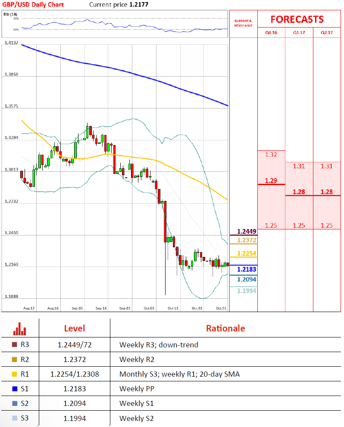Click the 'Weekly R3; down-trend' rationale
Viewport: 344px width, 427px height.
pos(159,345)
